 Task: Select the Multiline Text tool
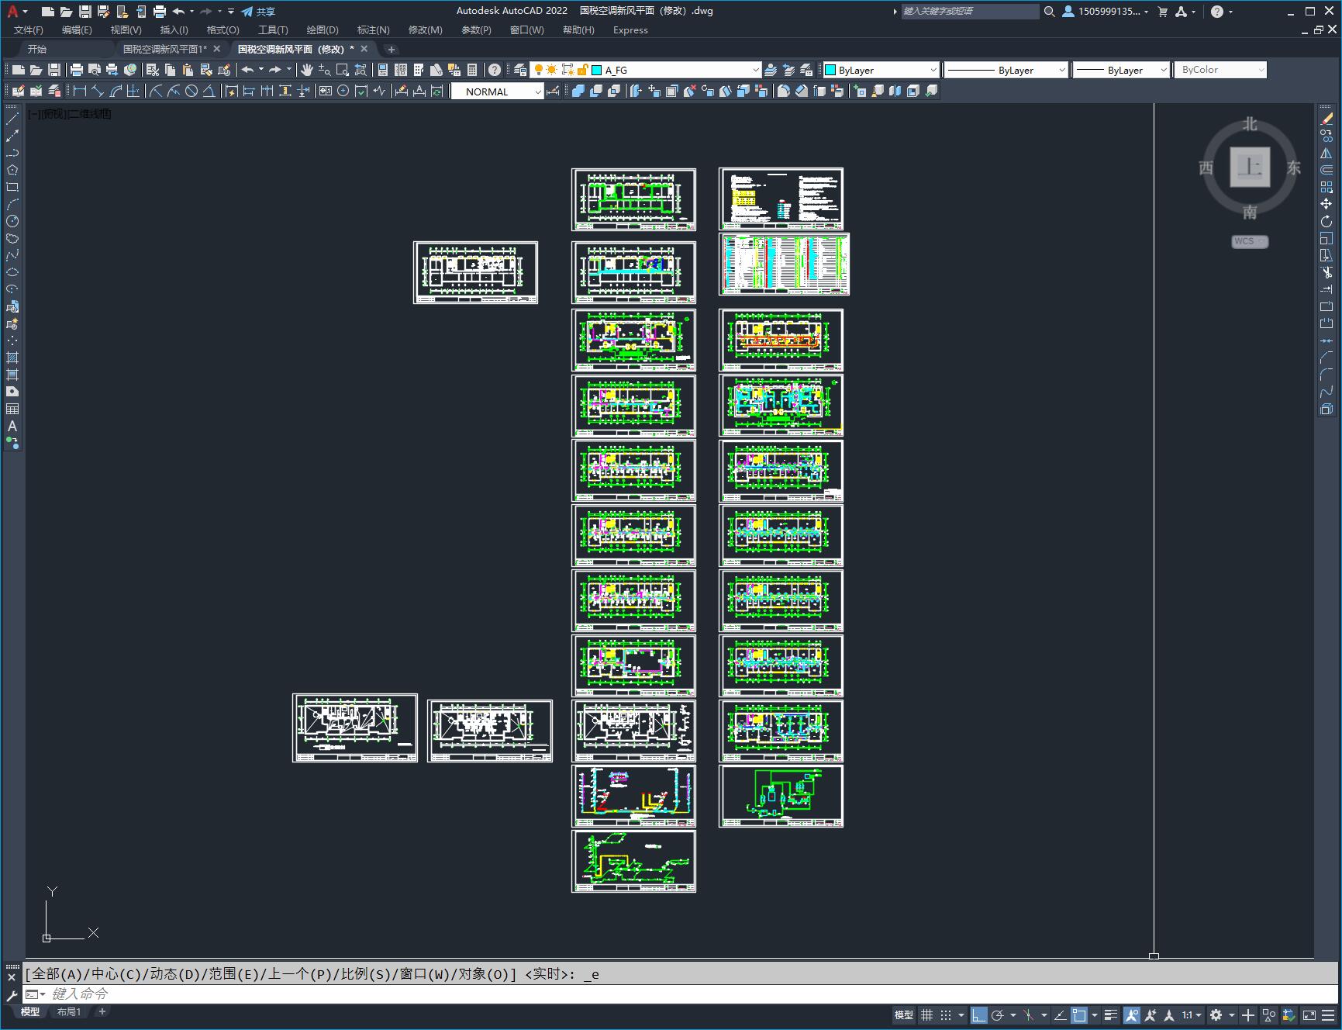tap(12, 426)
